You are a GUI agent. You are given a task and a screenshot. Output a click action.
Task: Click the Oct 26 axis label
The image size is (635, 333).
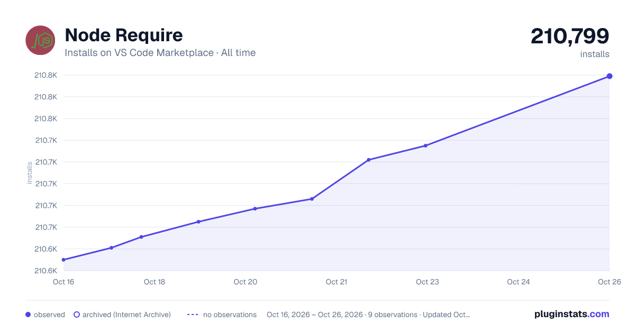[x=609, y=282]
